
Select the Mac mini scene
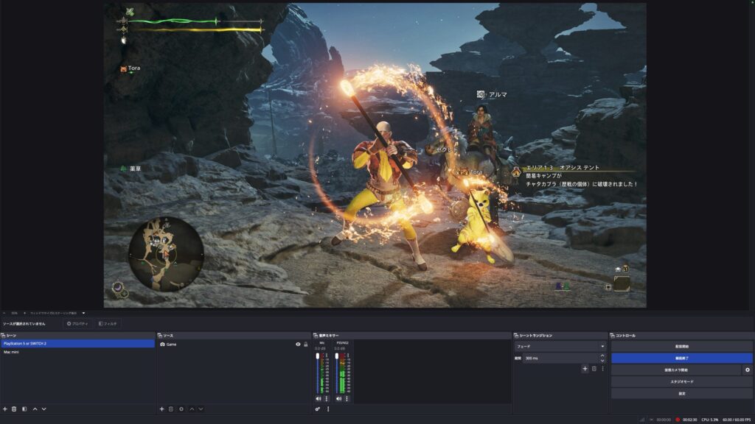pos(78,352)
